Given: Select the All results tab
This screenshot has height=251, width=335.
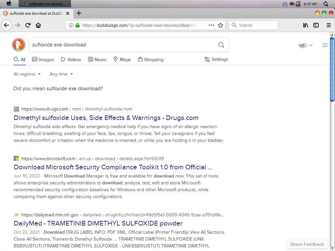Looking at the screenshot, I should tap(19, 59).
